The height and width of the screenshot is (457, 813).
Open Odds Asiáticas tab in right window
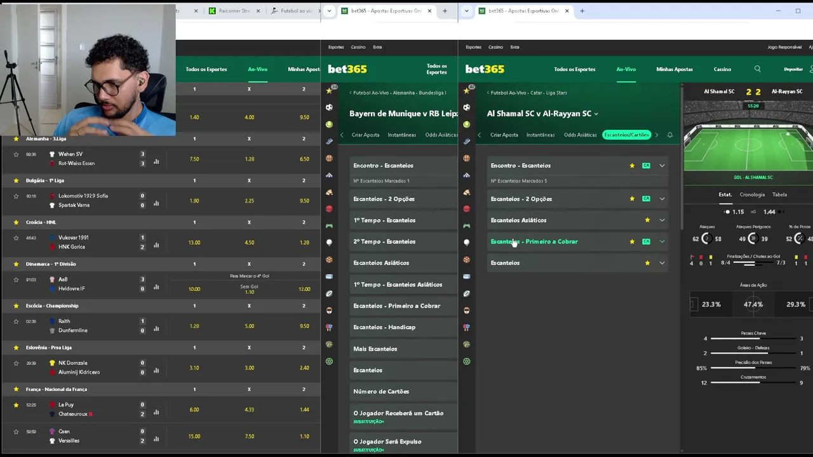coord(580,135)
